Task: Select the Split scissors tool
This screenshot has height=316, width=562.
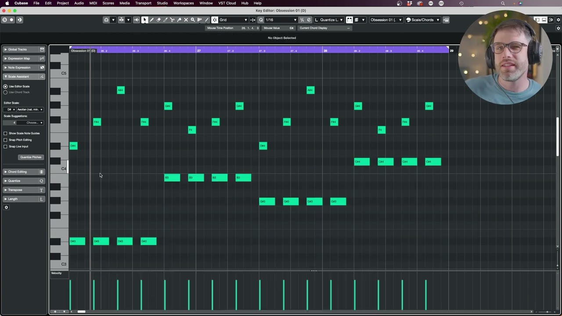Action: click(x=172, y=20)
